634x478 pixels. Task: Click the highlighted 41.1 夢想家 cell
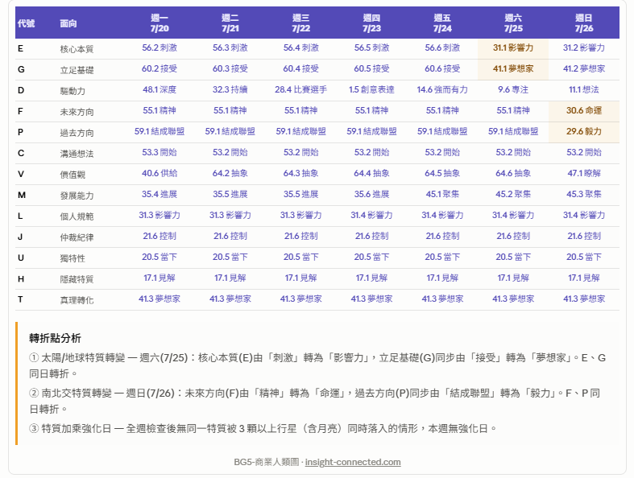click(513, 69)
